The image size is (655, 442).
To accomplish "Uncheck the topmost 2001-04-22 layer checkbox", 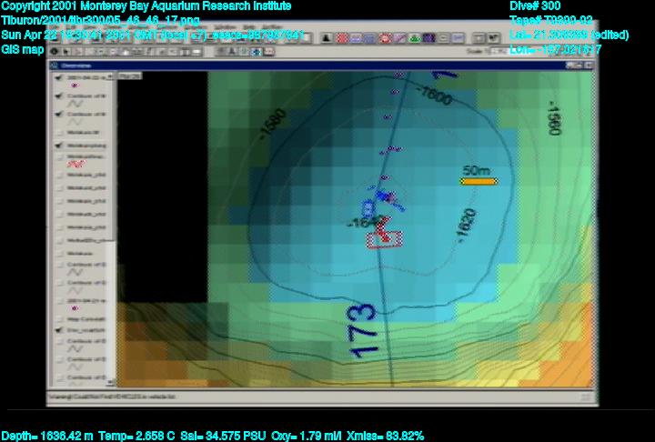I will click(x=58, y=76).
